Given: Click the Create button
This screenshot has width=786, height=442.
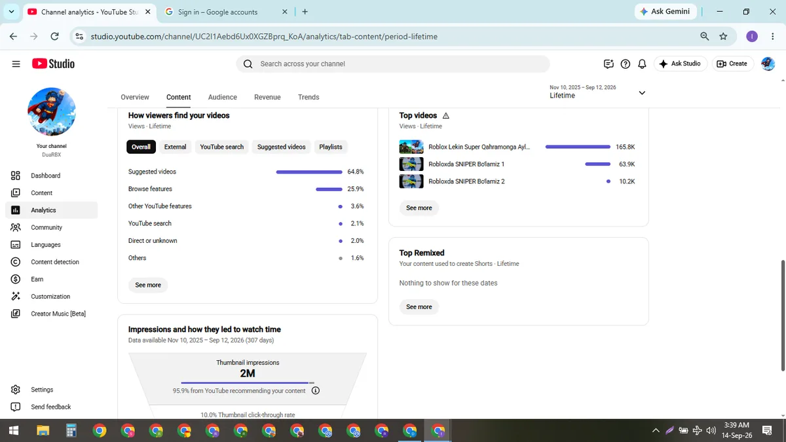Looking at the screenshot, I should 732,64.
